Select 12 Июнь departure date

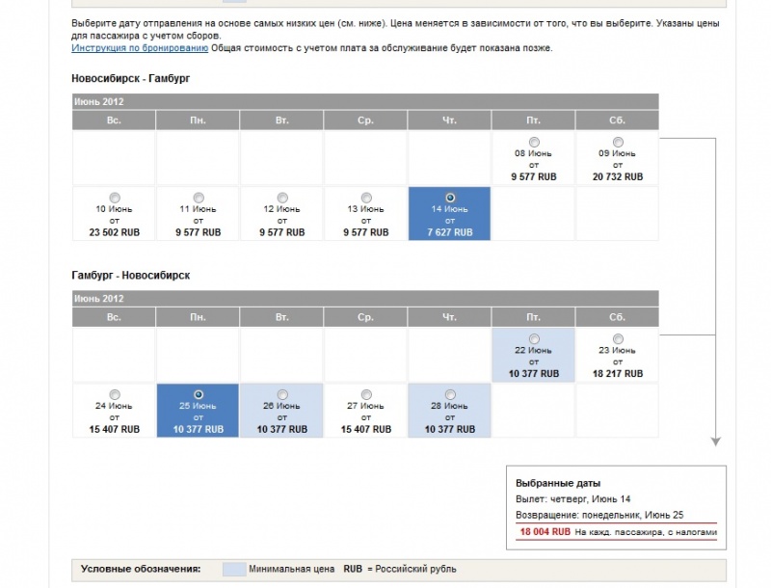pos(282,198)
